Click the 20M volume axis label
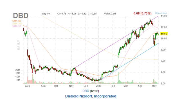The image size is (180, 111). point(18,70)
